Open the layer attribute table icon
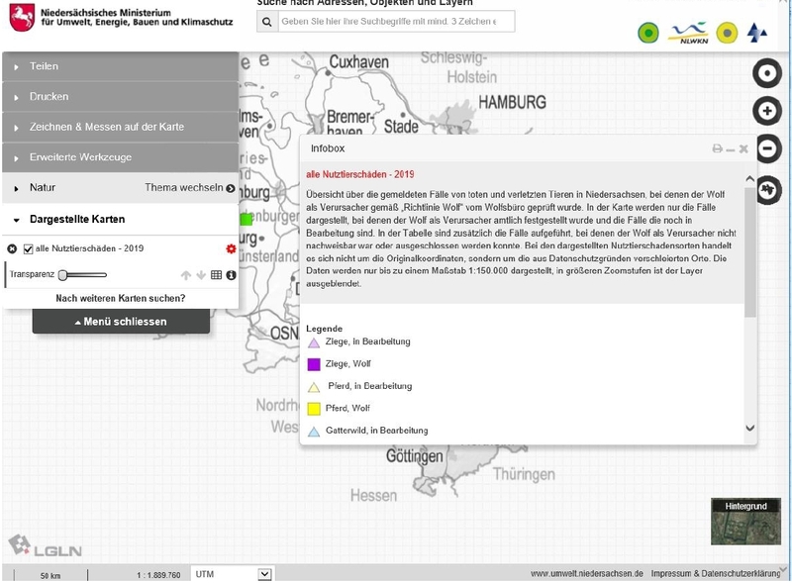Viewport: 792px width, 583px height. pyautogui.click(x=217, y=275)
